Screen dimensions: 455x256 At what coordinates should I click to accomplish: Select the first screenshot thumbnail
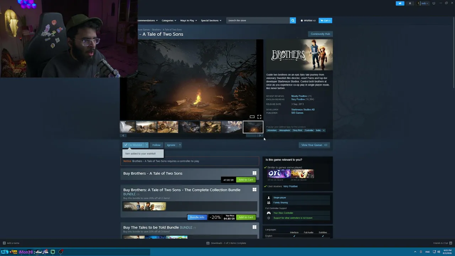(x=128, y=127)
